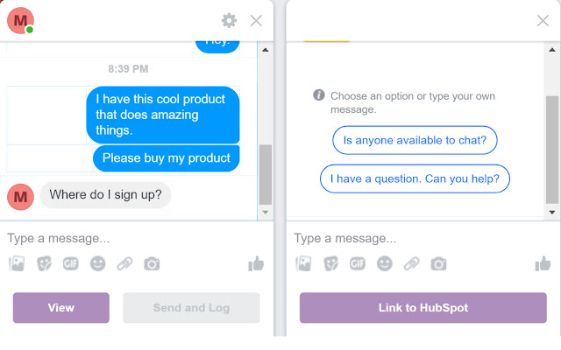Attach a file in left chat

[x=124, y=263]
